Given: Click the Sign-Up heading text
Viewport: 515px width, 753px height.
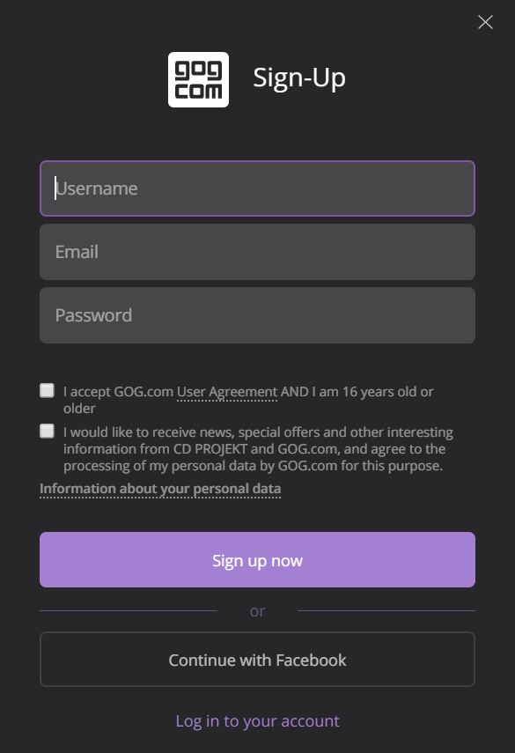Looking at the screenshot, I should point(299,78).
